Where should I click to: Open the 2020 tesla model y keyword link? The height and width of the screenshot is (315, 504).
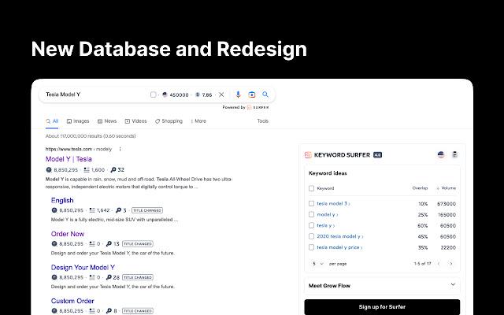coord(340,236)
